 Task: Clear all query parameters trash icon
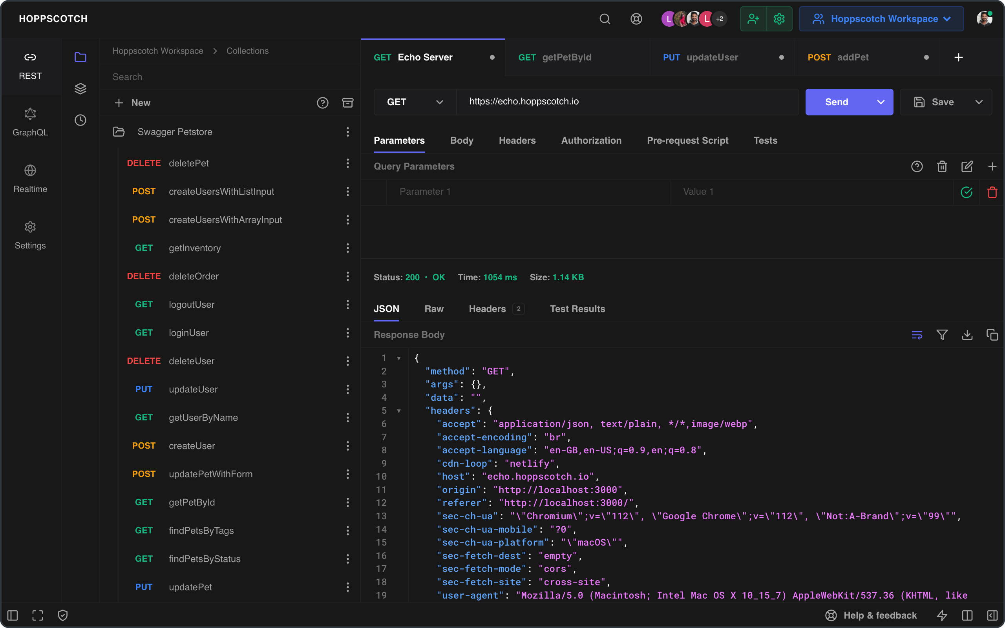click(x=942, y=166)
